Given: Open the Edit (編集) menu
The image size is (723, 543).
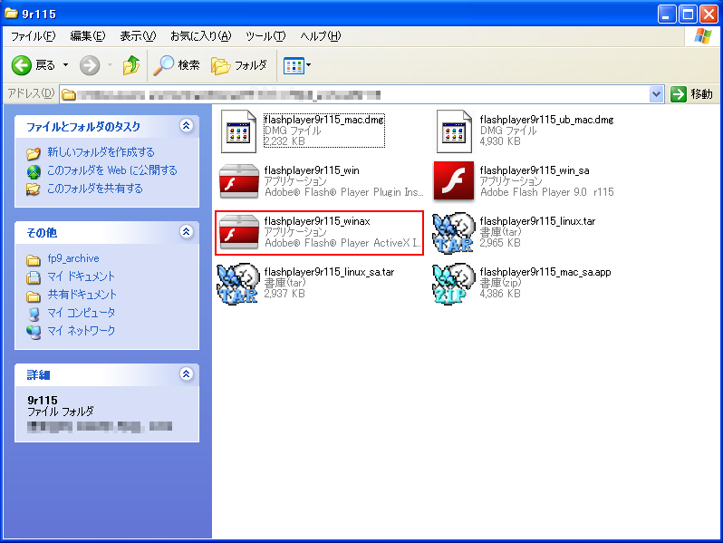Looking at the screenshot, I should point(87,36).
